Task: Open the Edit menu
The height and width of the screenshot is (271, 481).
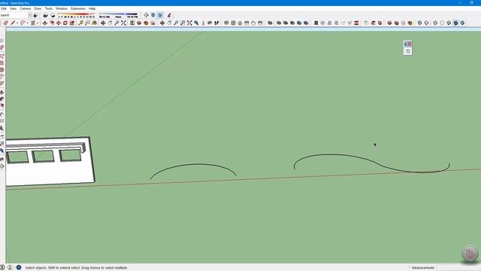Action: click(x=4, y=8)
